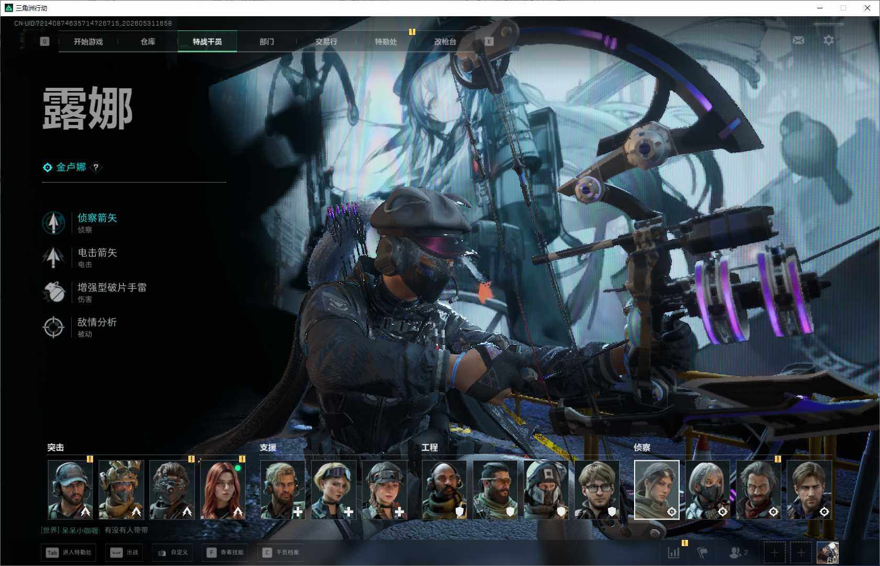Click the 突击 category label
Screen dimensions: 880x566
(x=55, y=448)
